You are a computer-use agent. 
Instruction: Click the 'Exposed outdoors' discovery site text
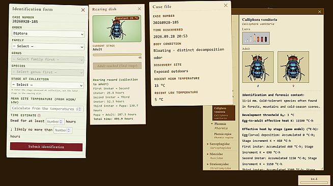click(171, 71)
